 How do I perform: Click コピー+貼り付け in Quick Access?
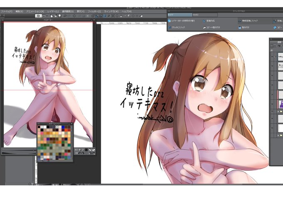(211, 27)
